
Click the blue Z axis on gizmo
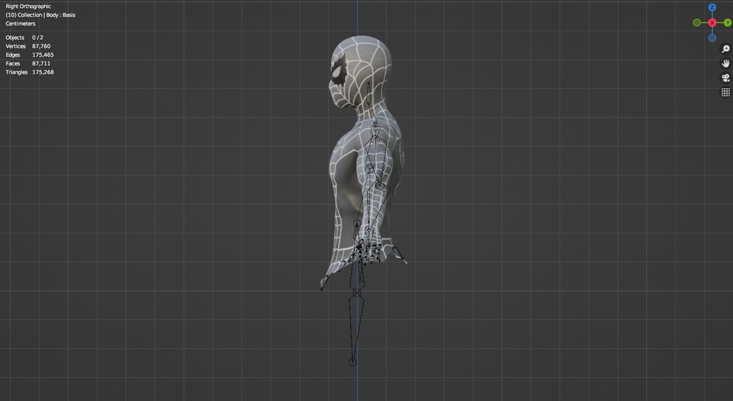coord(712,7)
